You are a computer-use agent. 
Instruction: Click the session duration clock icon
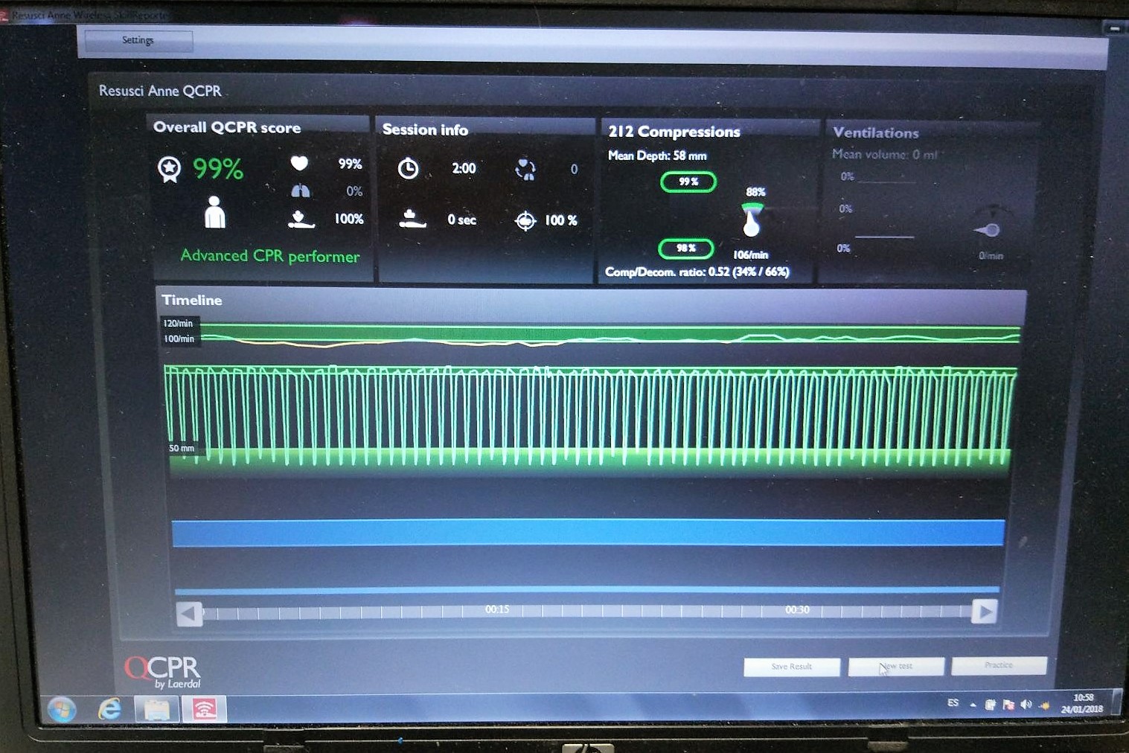click(408, 169)
